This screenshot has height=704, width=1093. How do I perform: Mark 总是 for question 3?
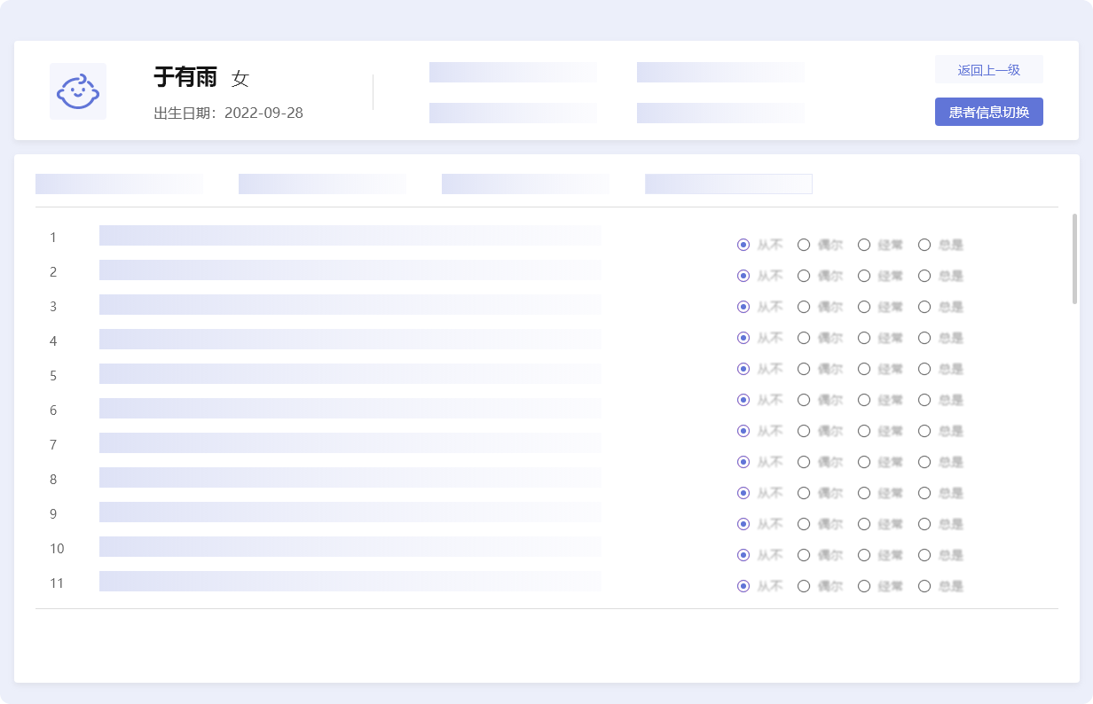point(924,307)
